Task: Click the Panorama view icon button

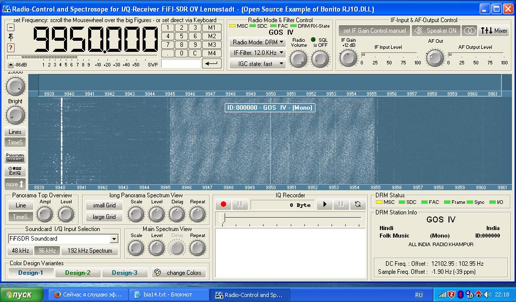Action: pyautogui.click(x=15, y=158)
